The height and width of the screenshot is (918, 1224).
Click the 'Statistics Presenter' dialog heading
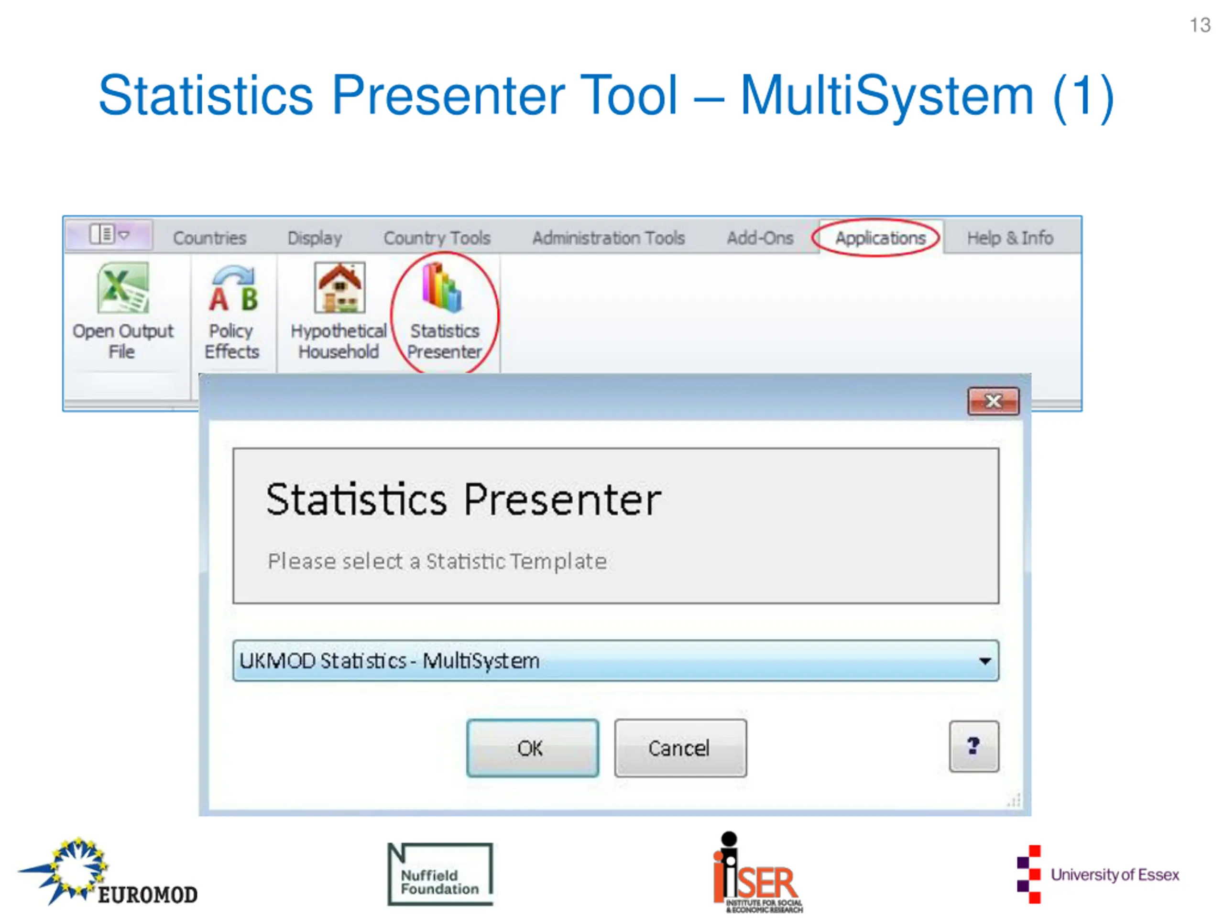tap(464, 500)
